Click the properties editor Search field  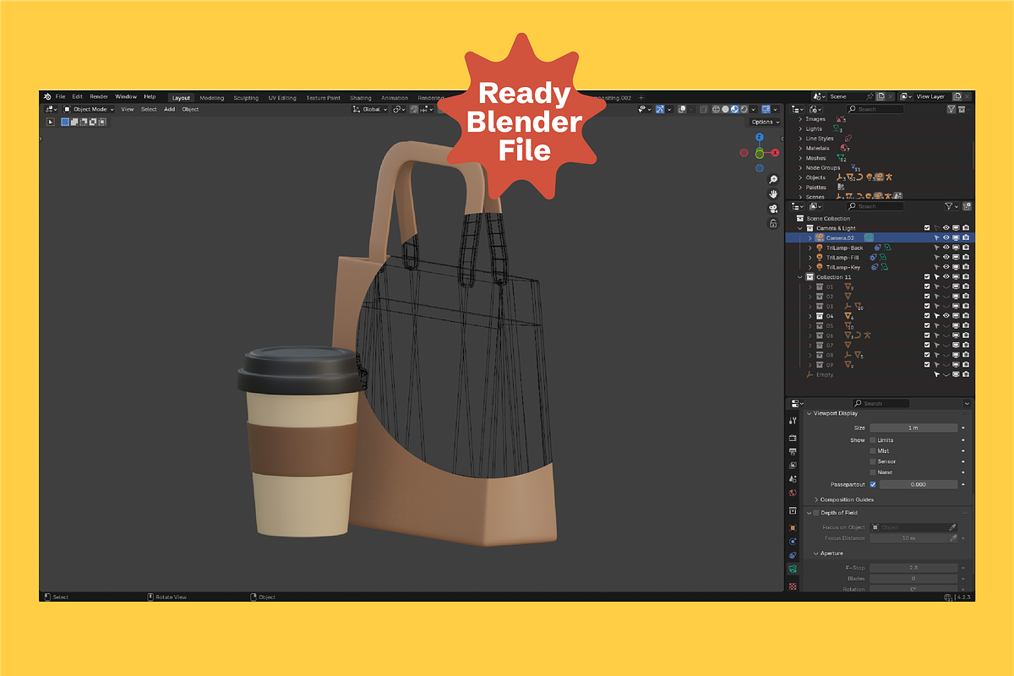880,403
